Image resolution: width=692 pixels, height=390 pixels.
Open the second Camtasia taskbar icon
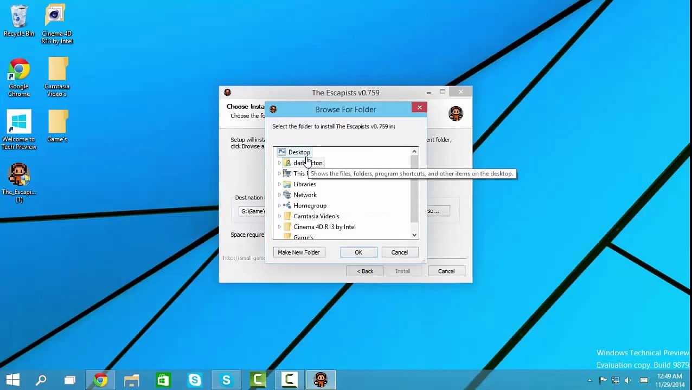click(x=289, y=380)
